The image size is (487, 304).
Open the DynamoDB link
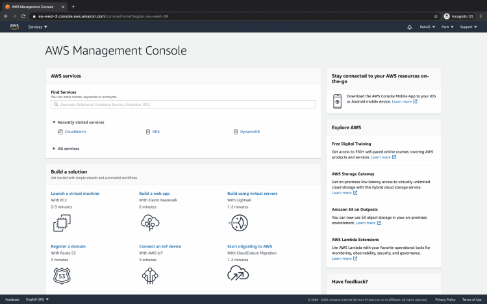(250, 132)
